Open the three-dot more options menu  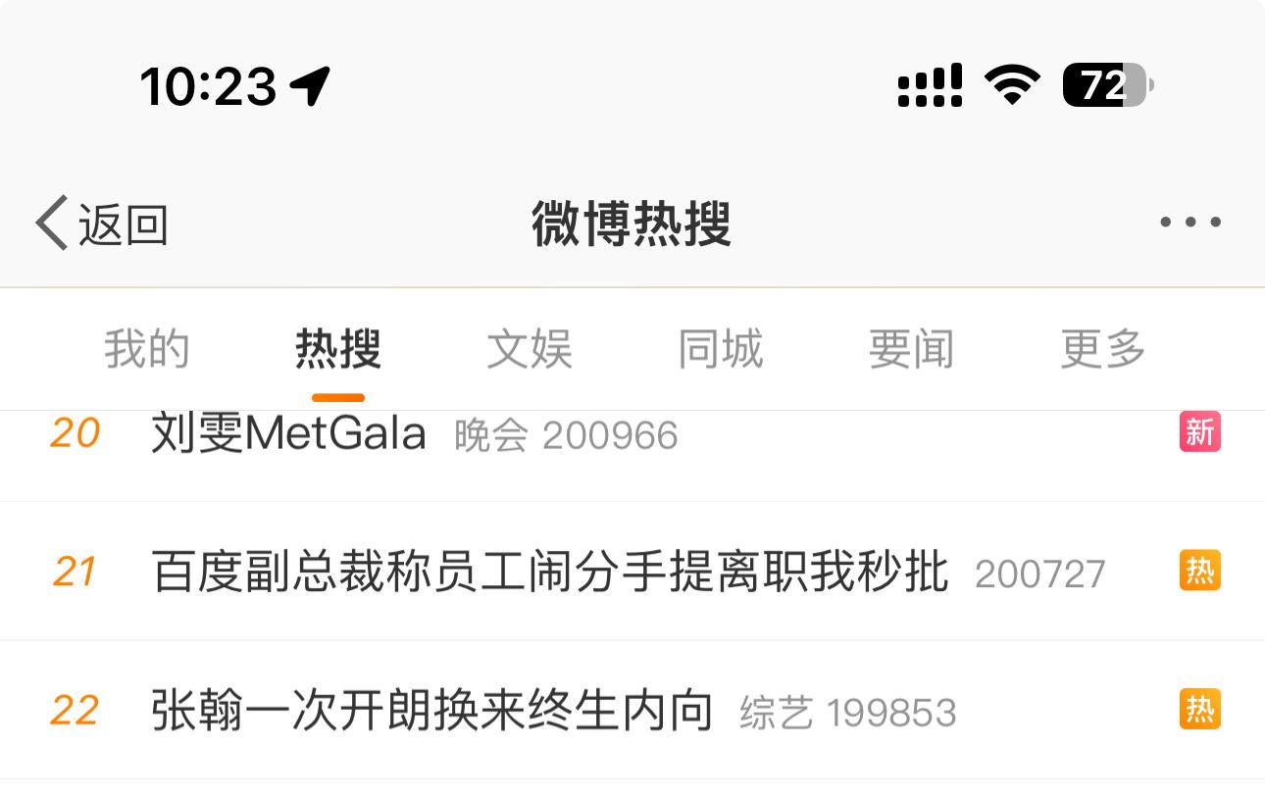click(x=1190, y=223)
